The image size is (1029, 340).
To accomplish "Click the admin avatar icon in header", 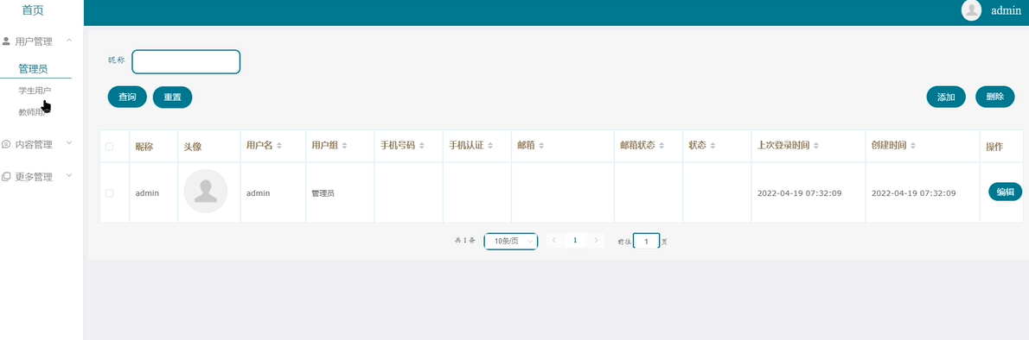I will click(970, 9).
